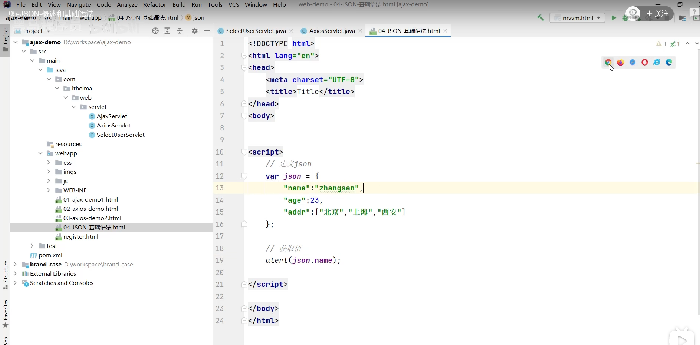Open page in Firefox browser icon
Viewport: 700px width, 345px height.
(x=620, y=62)
